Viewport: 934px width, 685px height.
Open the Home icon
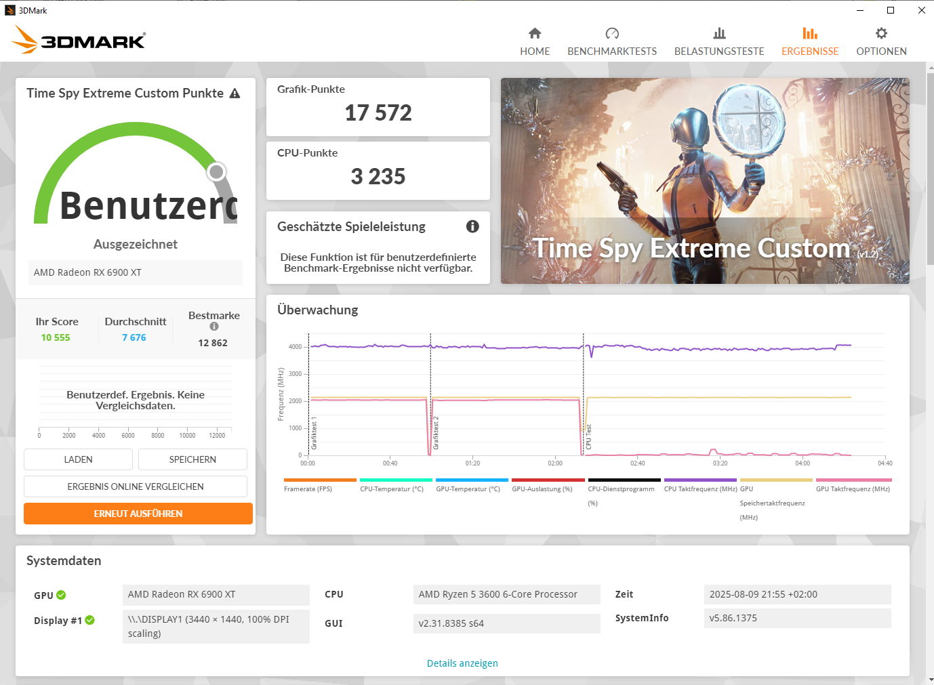[x=535, y=33]
